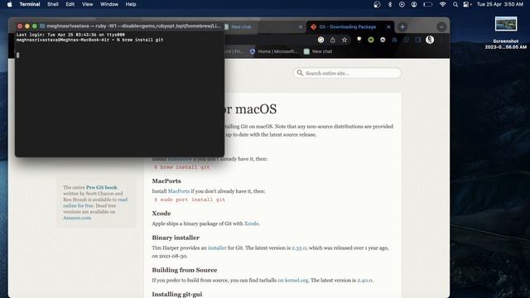530x298 pixels.
Task: Click the 'brew install git' code snippet on page
Action: coord(182,167)
